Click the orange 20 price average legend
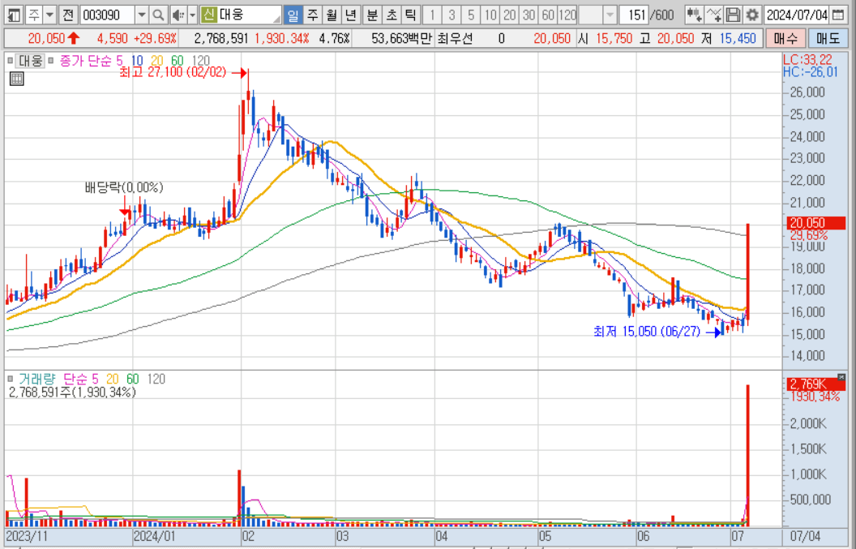Image resolution: width=856 pixels, height=549 pixels. 156,61
